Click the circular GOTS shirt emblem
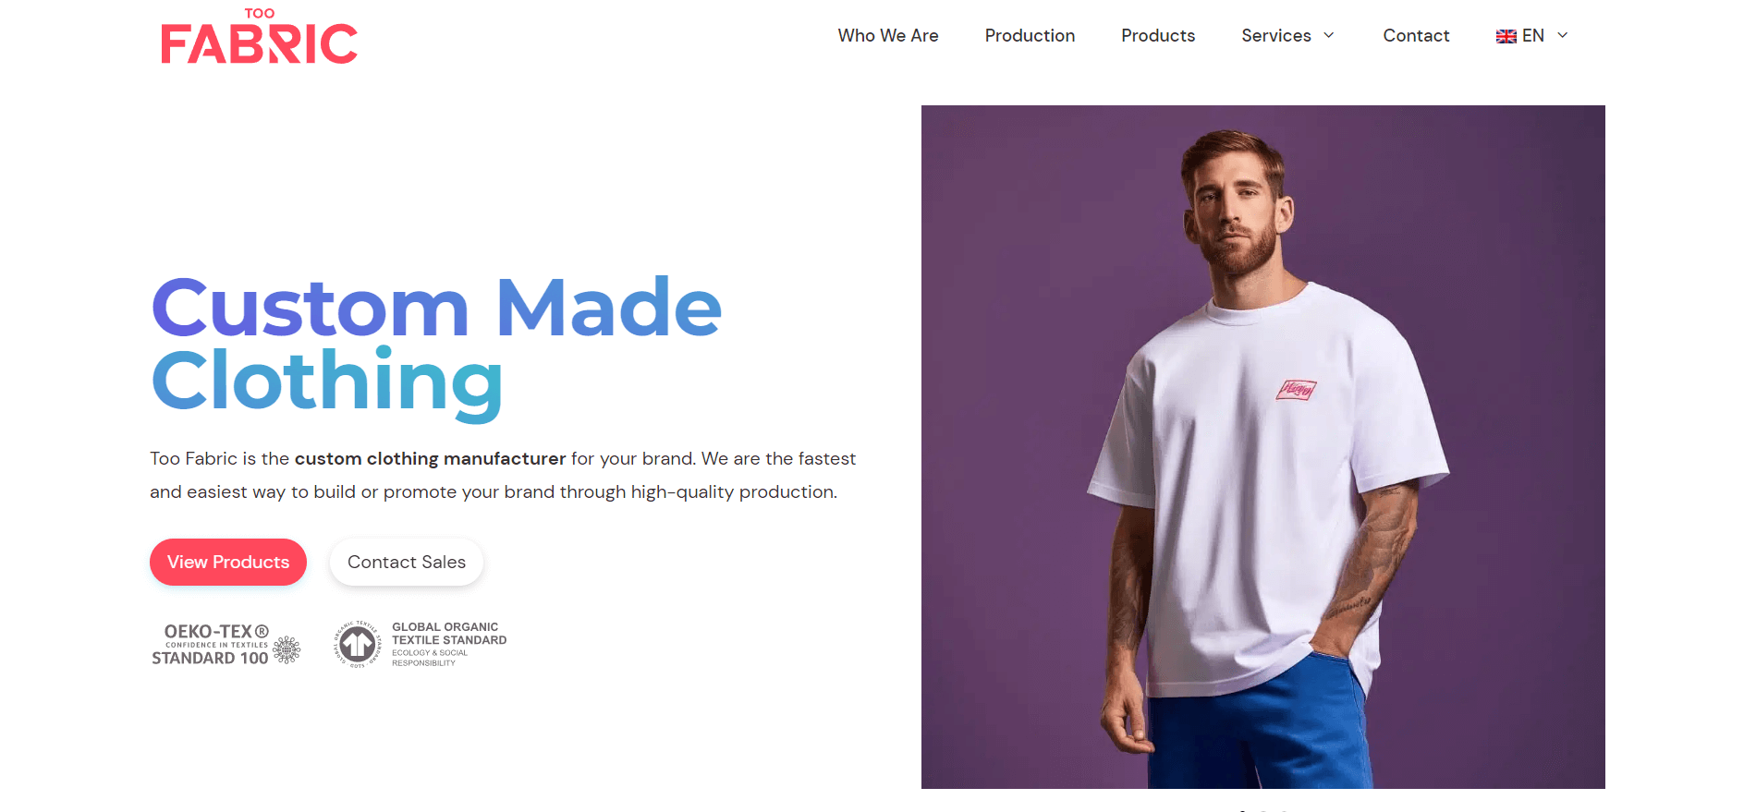This screenshot has width=1744, height=812. click(x=359, y=643)
